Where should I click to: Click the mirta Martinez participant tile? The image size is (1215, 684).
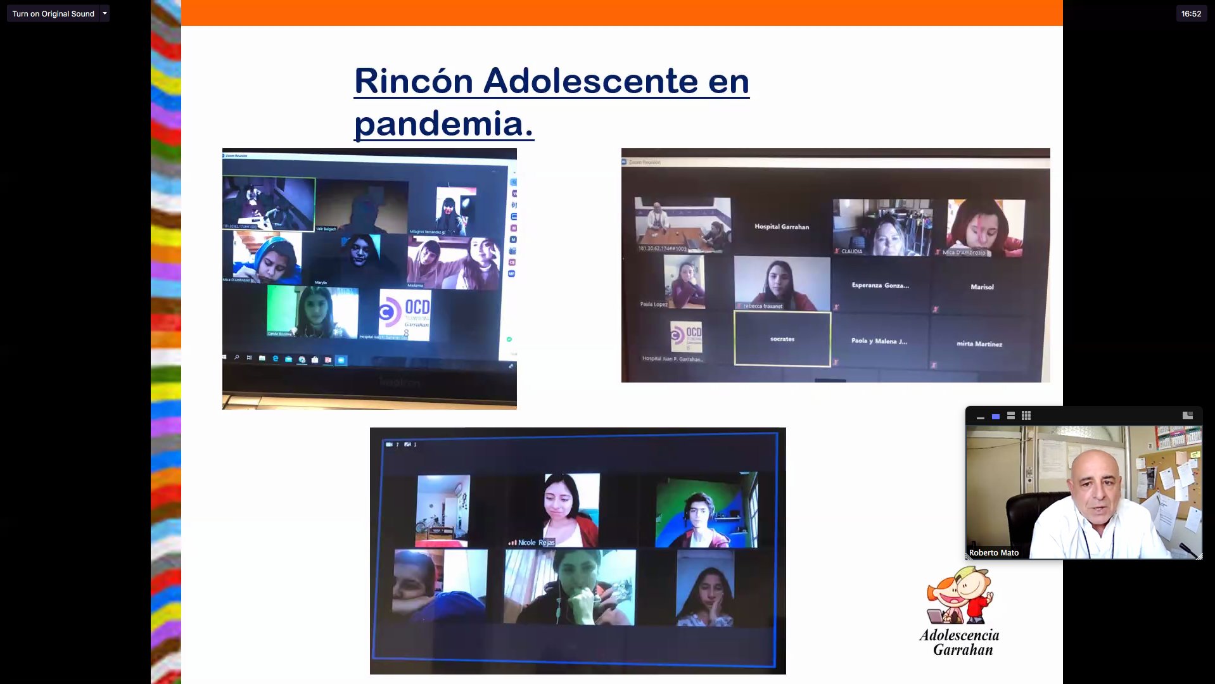click(979, 344)
